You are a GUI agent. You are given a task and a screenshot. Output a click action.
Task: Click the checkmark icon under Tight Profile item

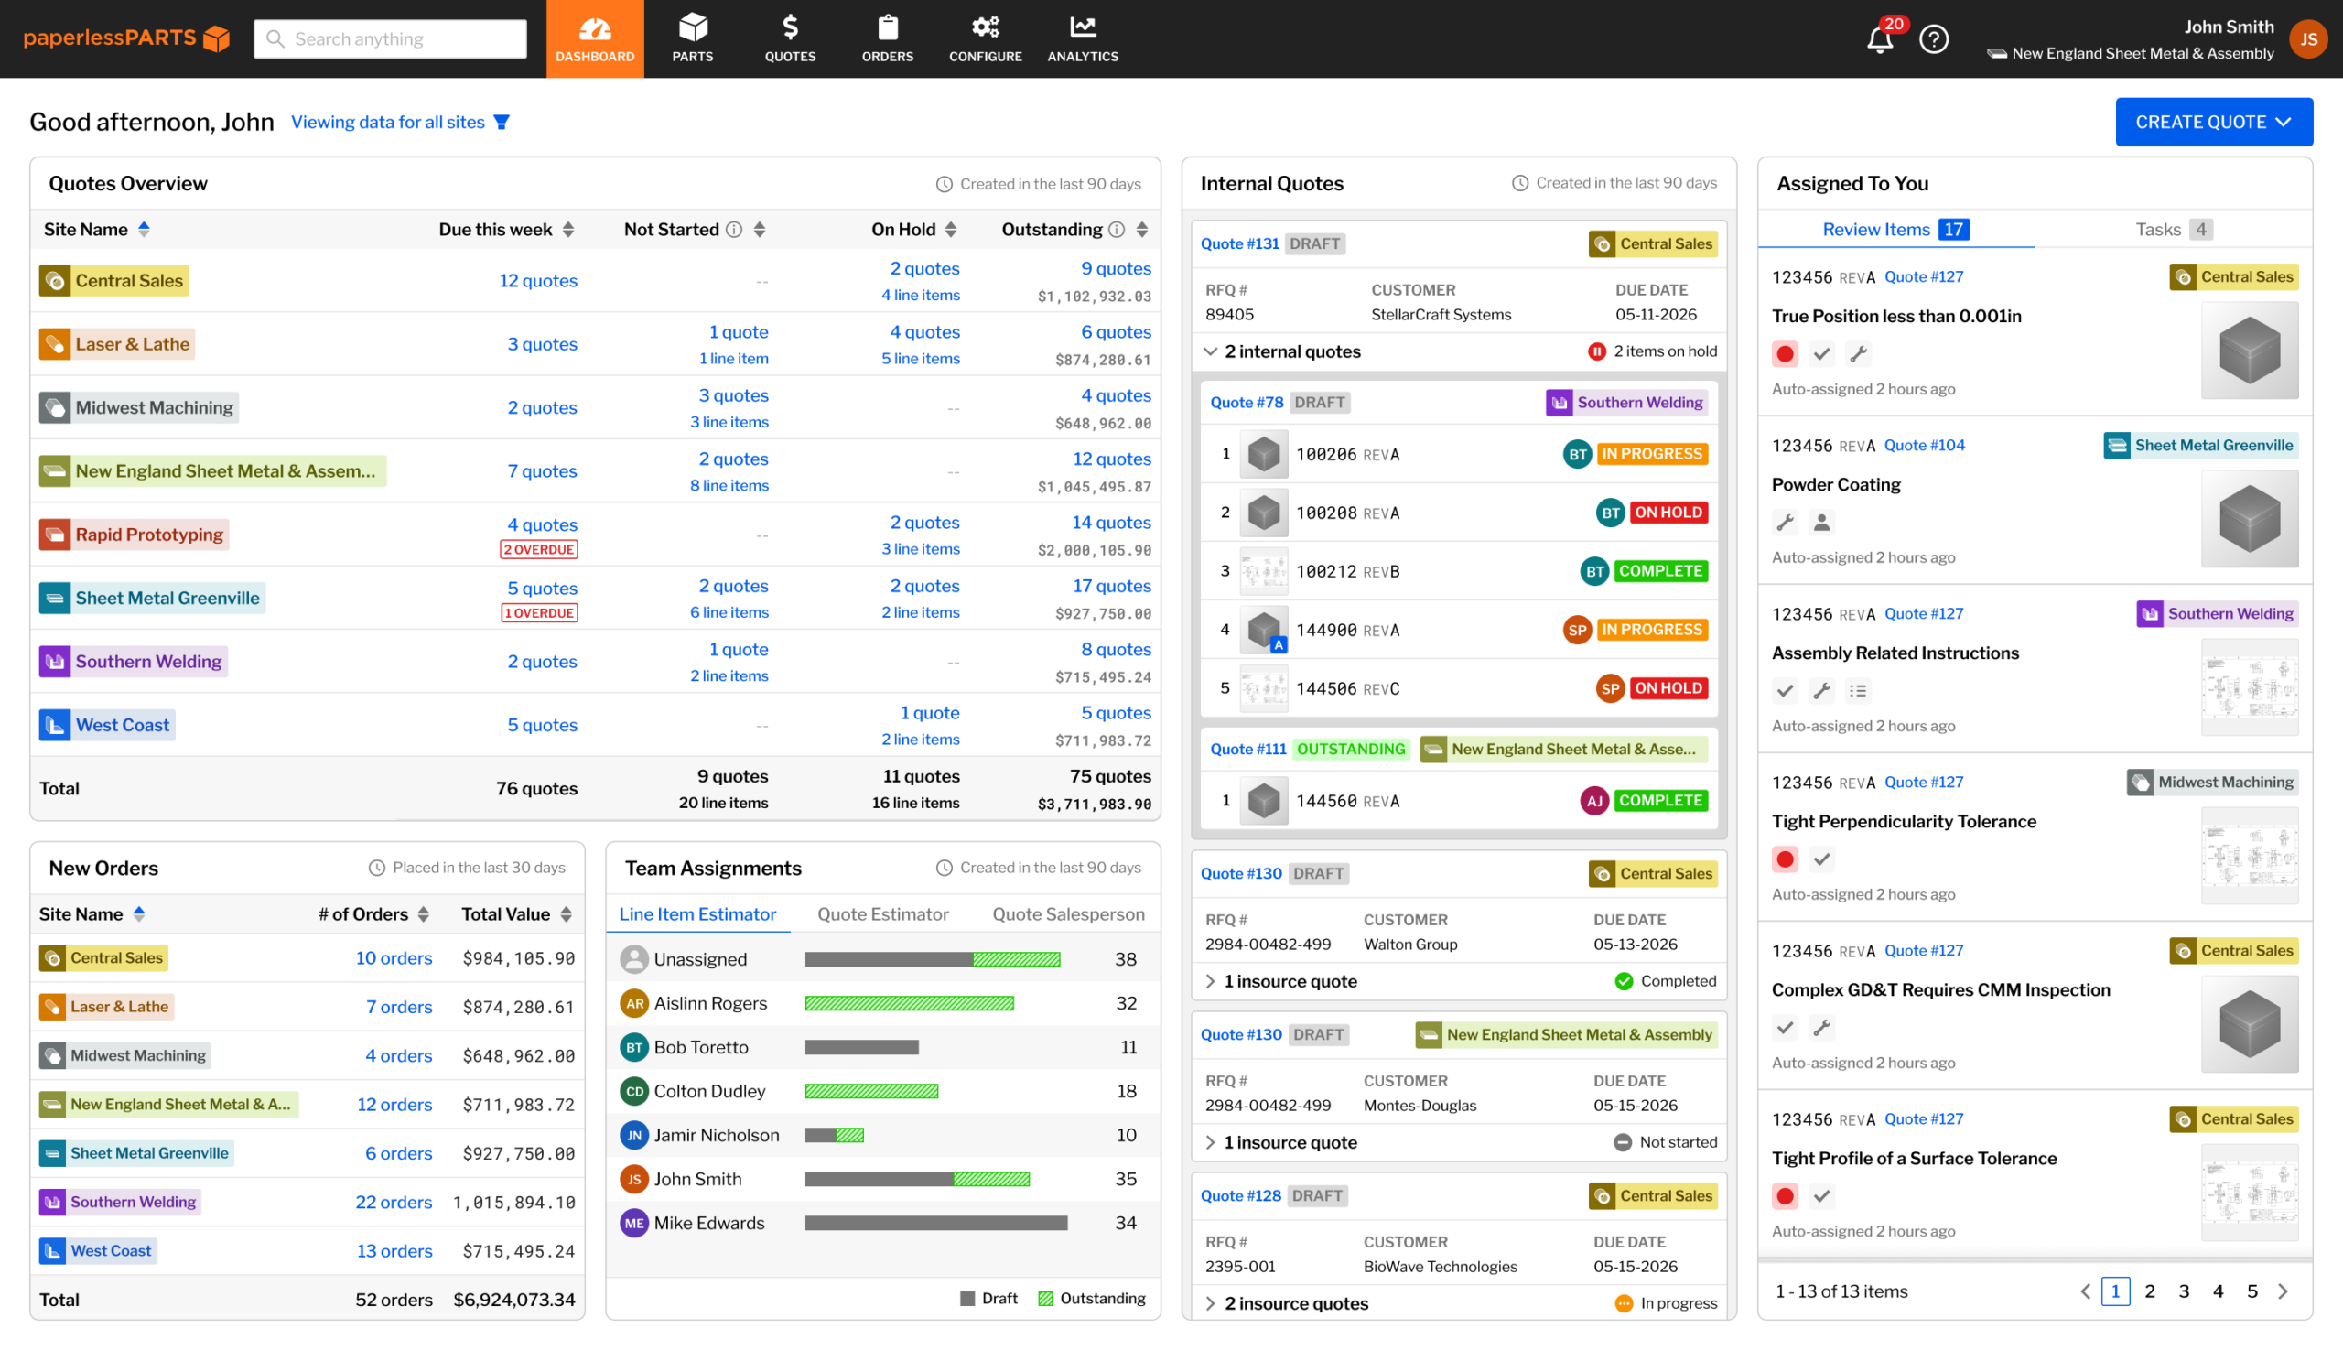(1821, 1196)
